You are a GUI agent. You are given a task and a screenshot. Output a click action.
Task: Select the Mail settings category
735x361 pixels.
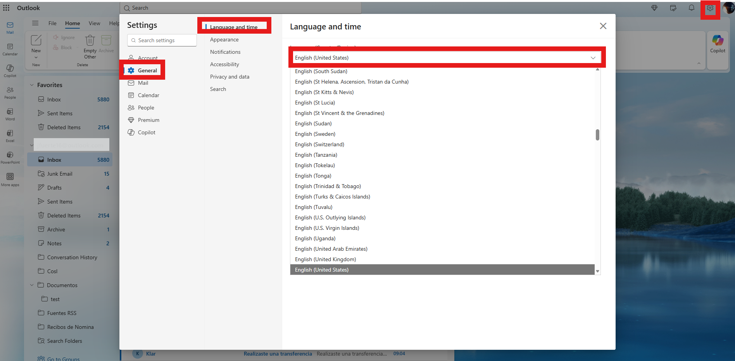143,83
